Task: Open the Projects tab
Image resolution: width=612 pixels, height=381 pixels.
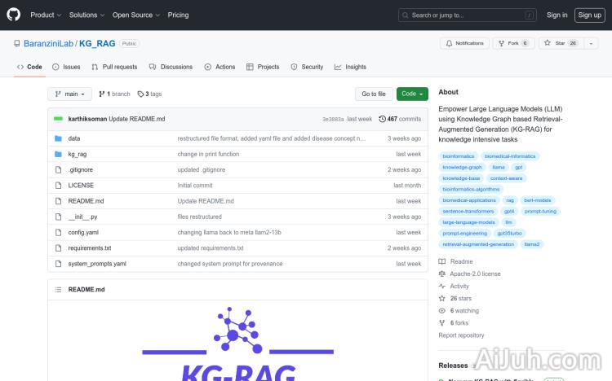Action: click(263, 67)
